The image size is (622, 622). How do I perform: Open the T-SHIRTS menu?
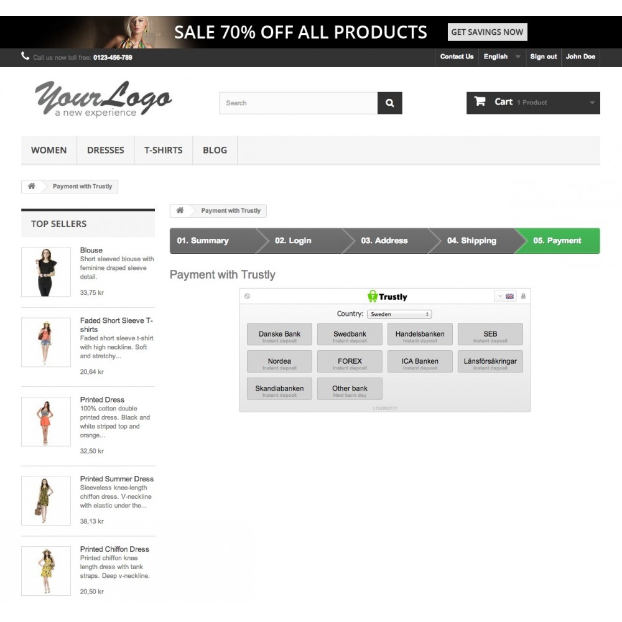tap(164, 150)
